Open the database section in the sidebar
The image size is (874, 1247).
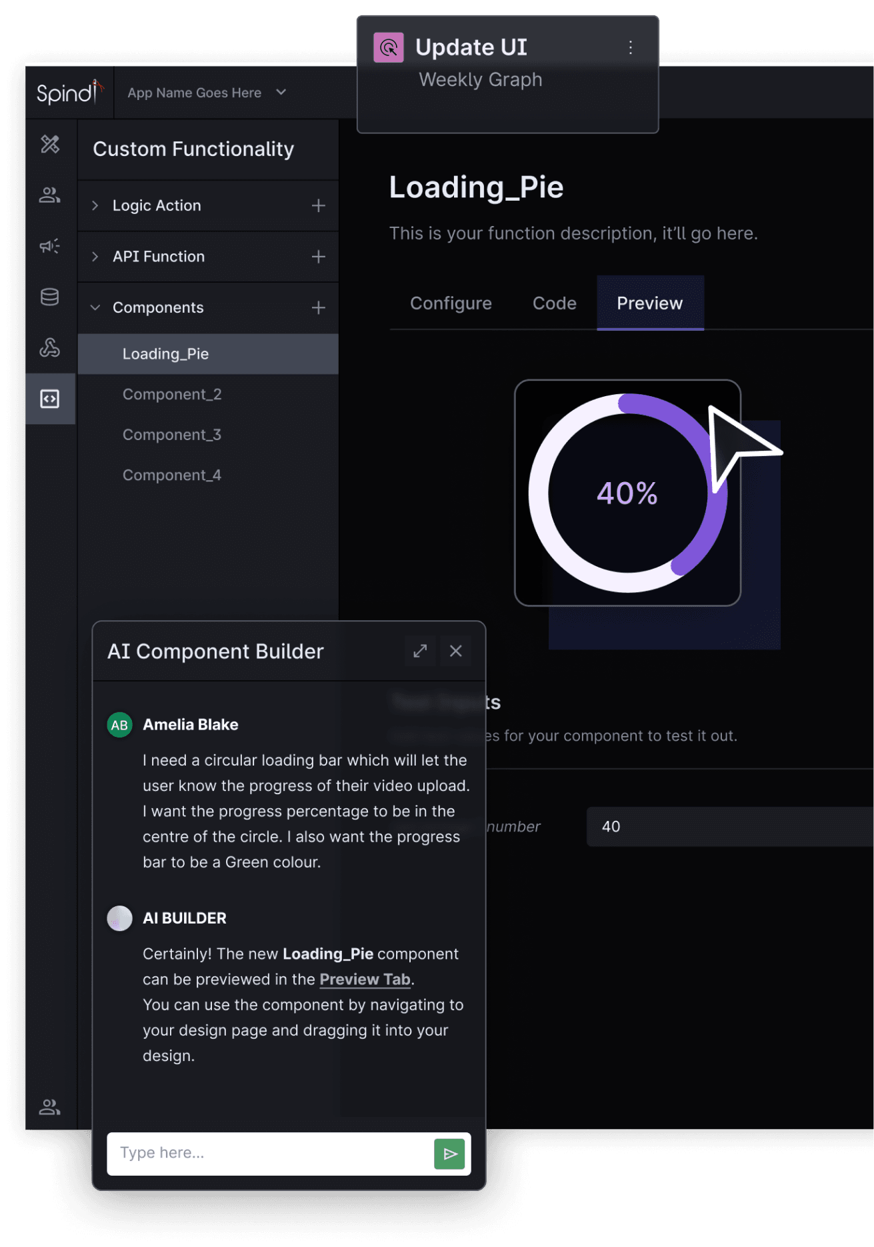click(x=50, y=297)
